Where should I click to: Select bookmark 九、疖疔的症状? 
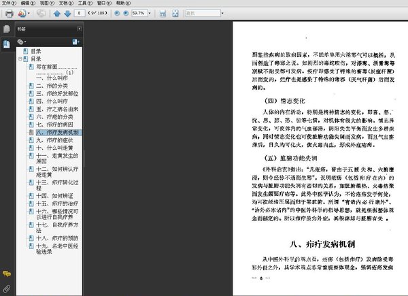click(54, 140)
